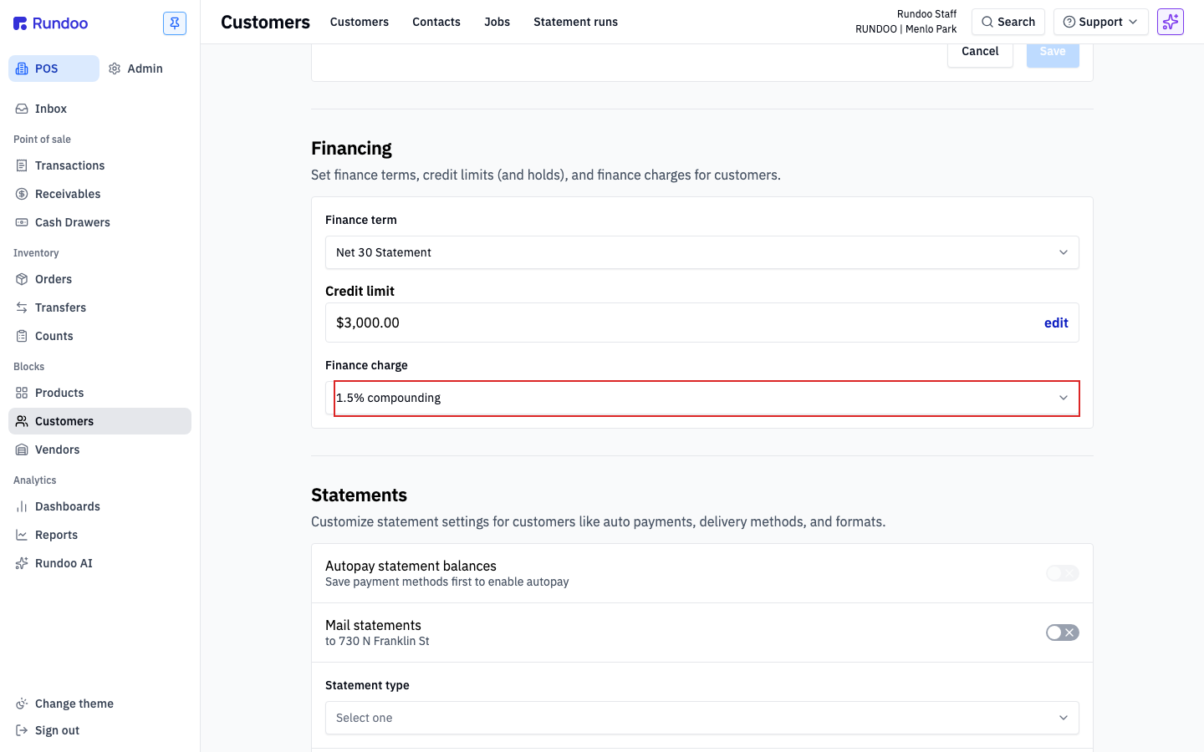Viewport: 1204px width, 752px height.
Task: Click the Rundoo Staff account label
Action: [x=926, y=14]
